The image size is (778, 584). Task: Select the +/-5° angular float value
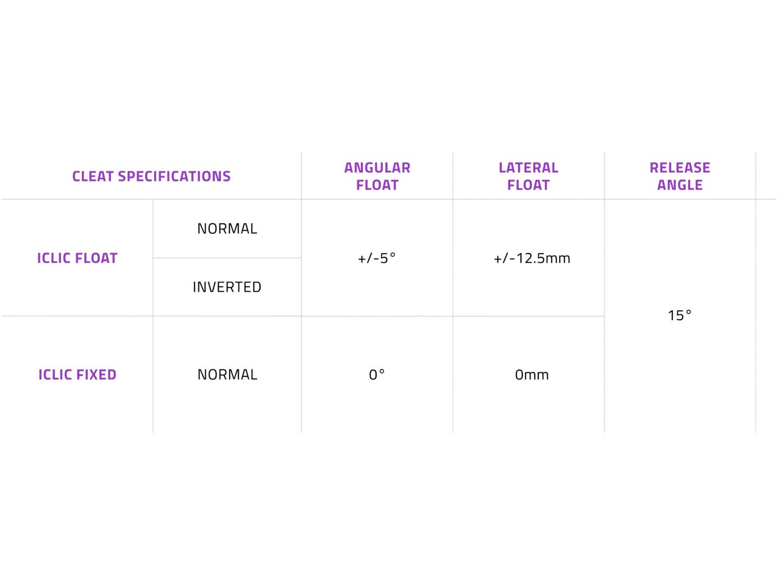[377, 258]
